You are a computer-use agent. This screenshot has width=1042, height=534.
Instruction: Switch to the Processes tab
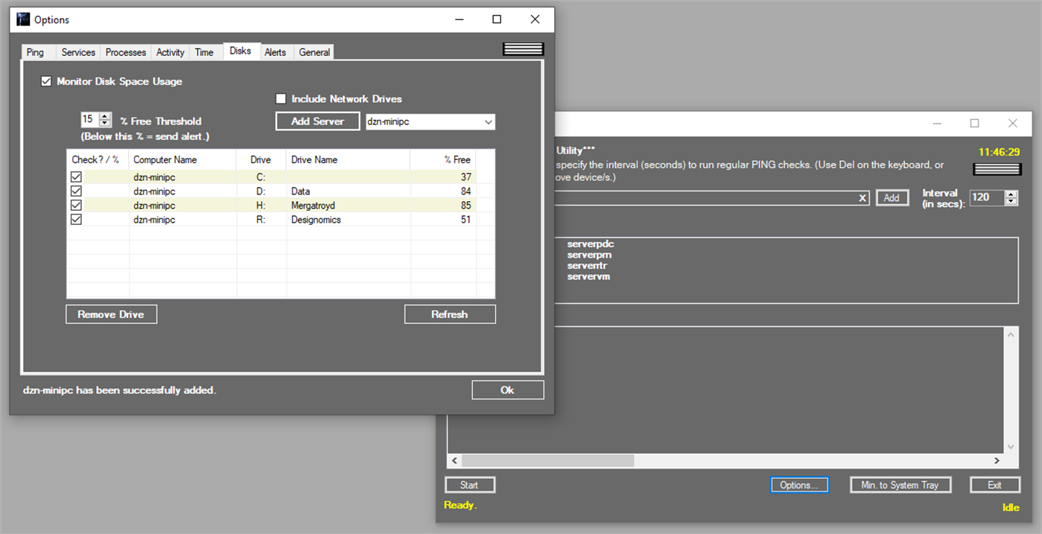pyautogui.click(x=126, y=52)
